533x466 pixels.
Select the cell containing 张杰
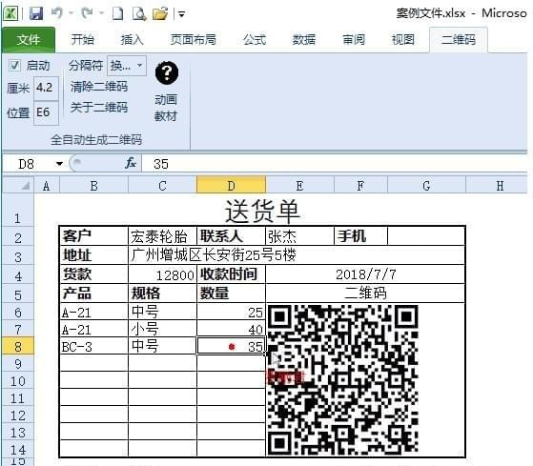299,236
